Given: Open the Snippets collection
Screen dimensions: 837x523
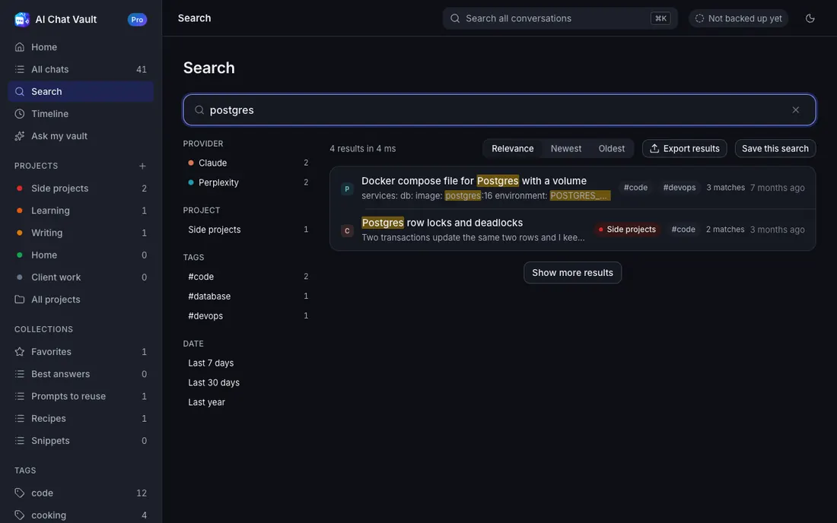Looking at the screenshot, I should 81,441.
